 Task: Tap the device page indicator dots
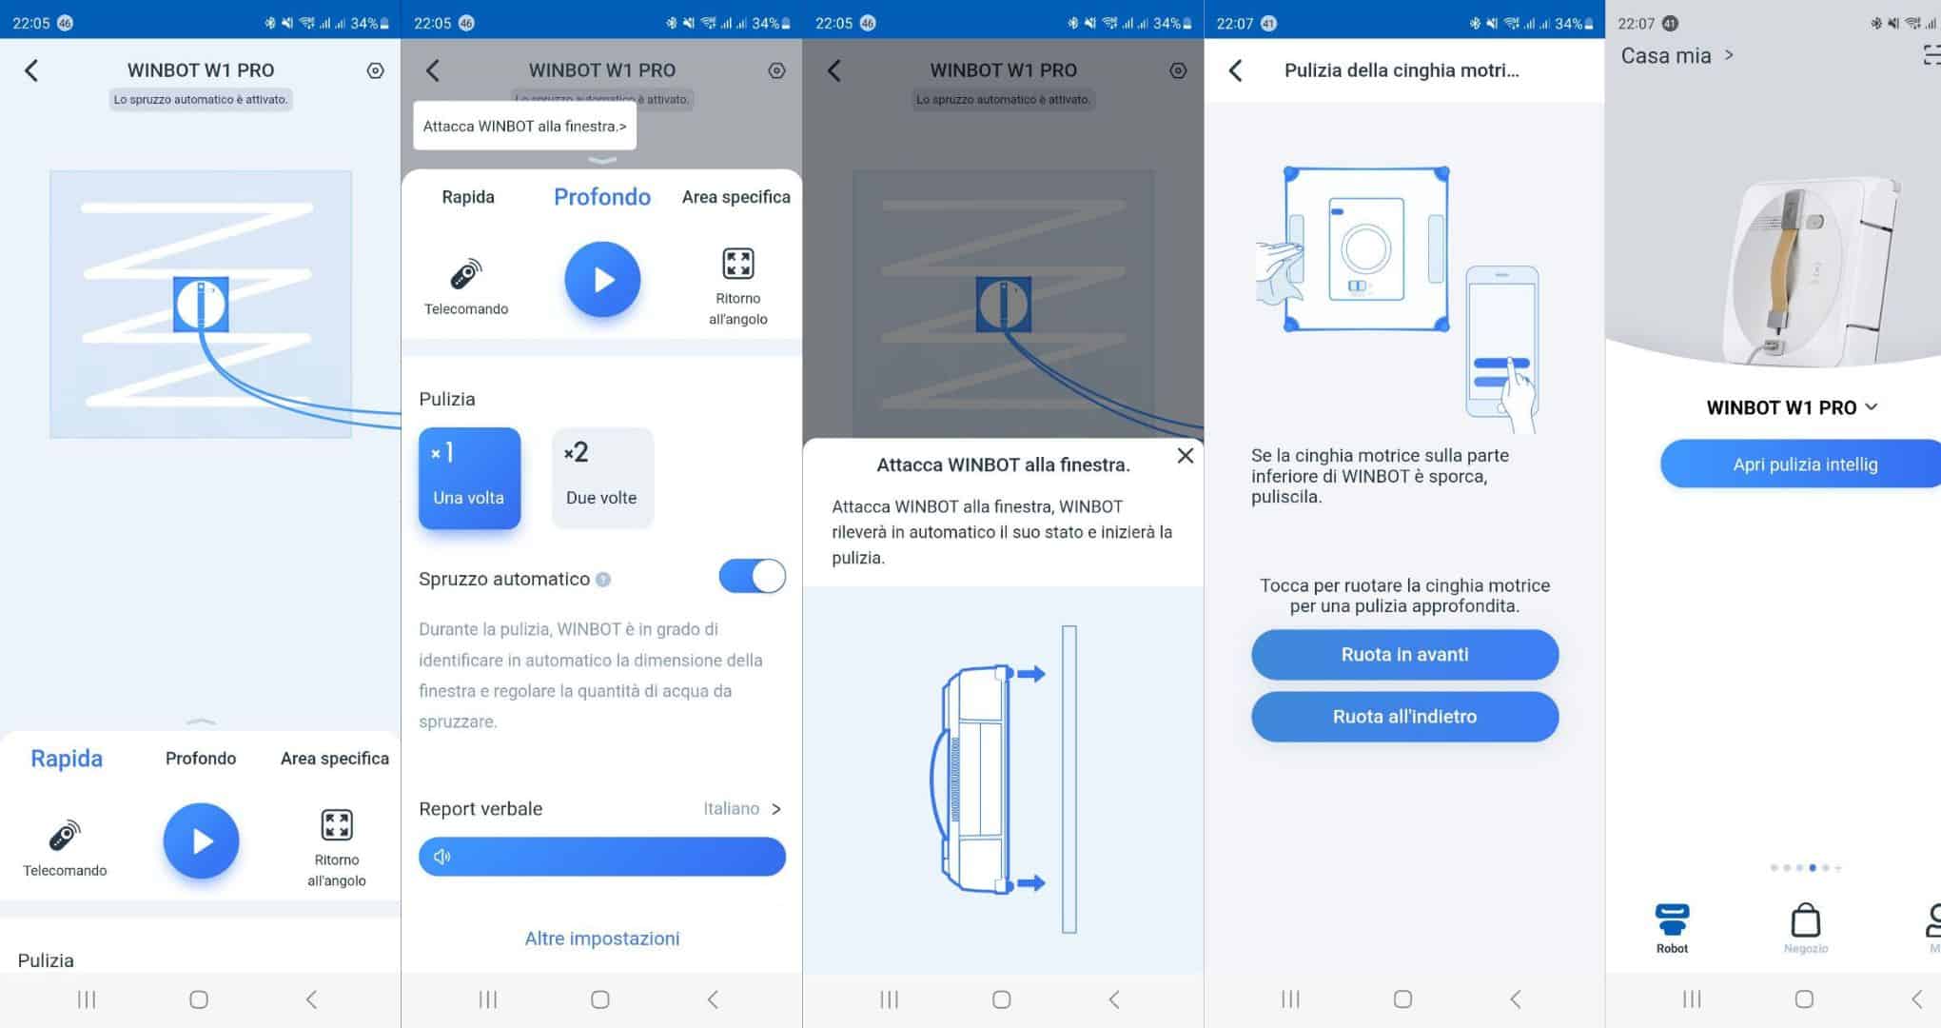click(x=1806, y=868)
